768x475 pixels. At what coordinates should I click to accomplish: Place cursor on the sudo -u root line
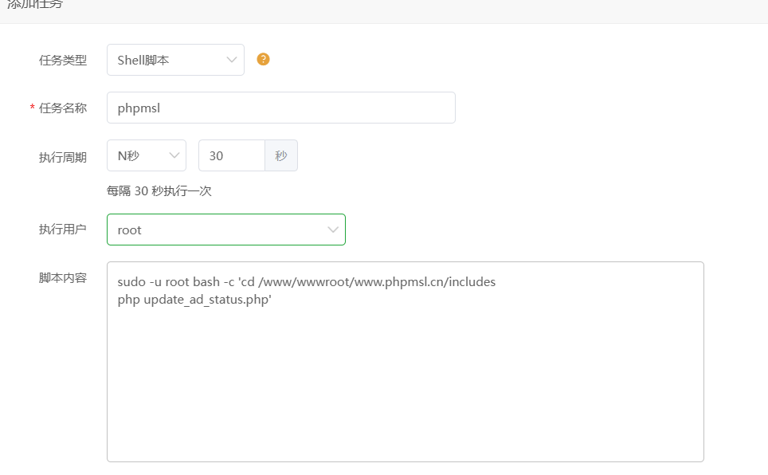click(306, 282)
